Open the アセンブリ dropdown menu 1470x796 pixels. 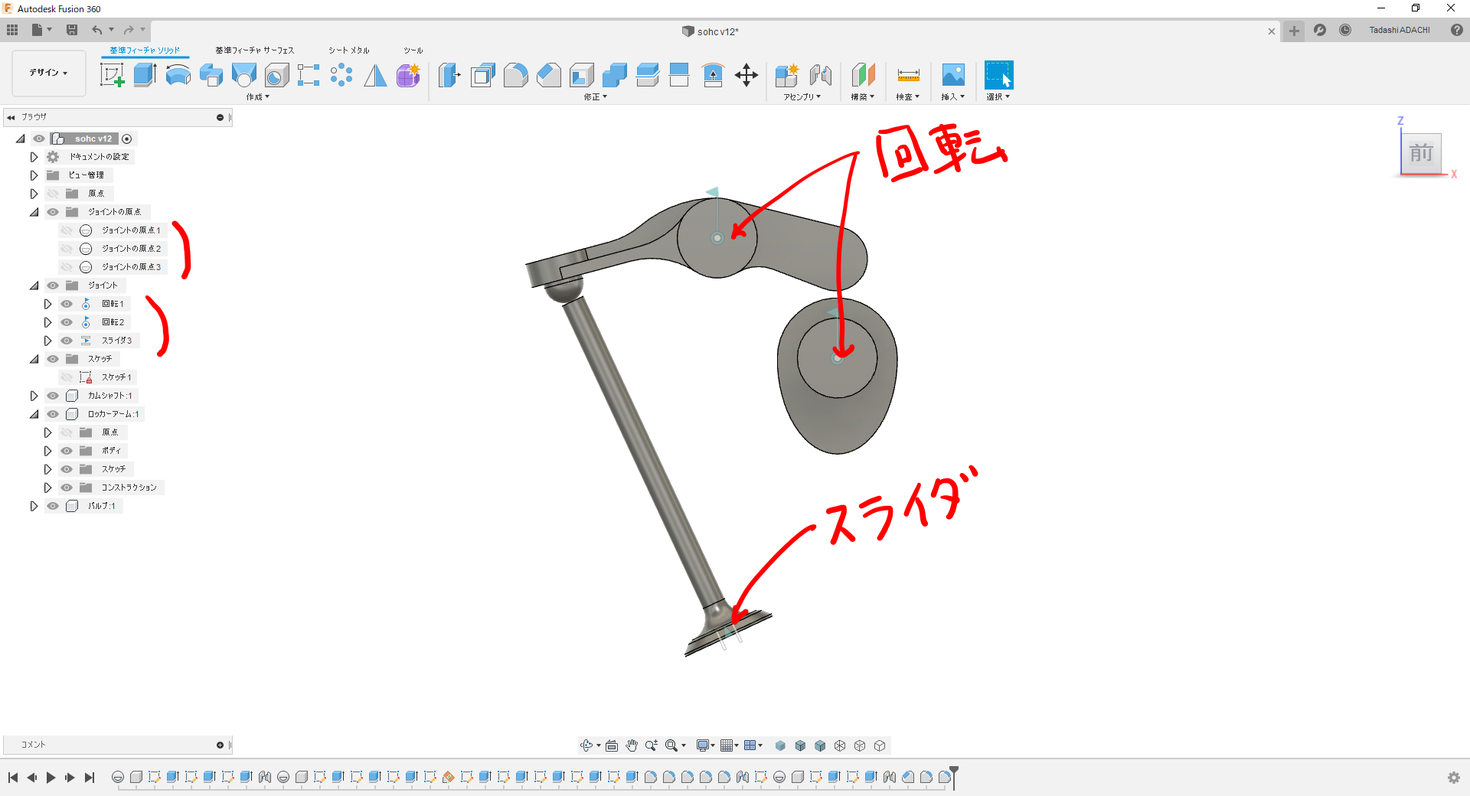pyautogui.click(x=802, y=97)
